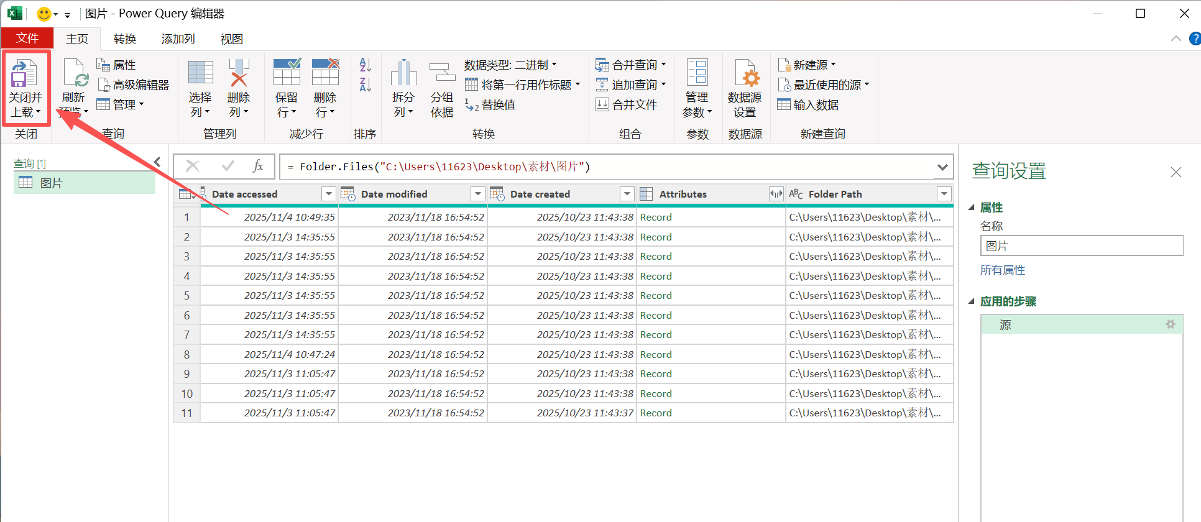This screenshot has height=522, width=1201.
Task: Send feedback with the smiley icon
Action: 44,14
